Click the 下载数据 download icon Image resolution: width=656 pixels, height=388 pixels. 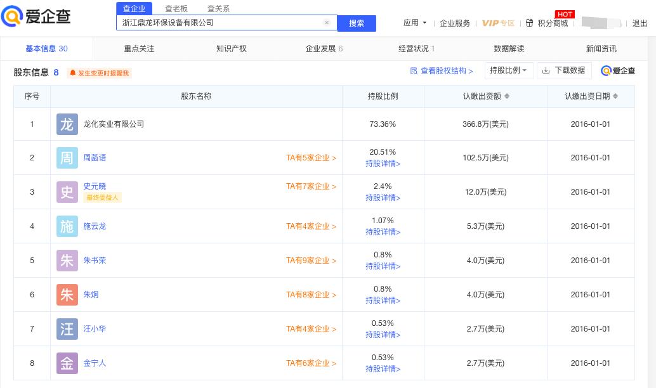pos(547,70)
